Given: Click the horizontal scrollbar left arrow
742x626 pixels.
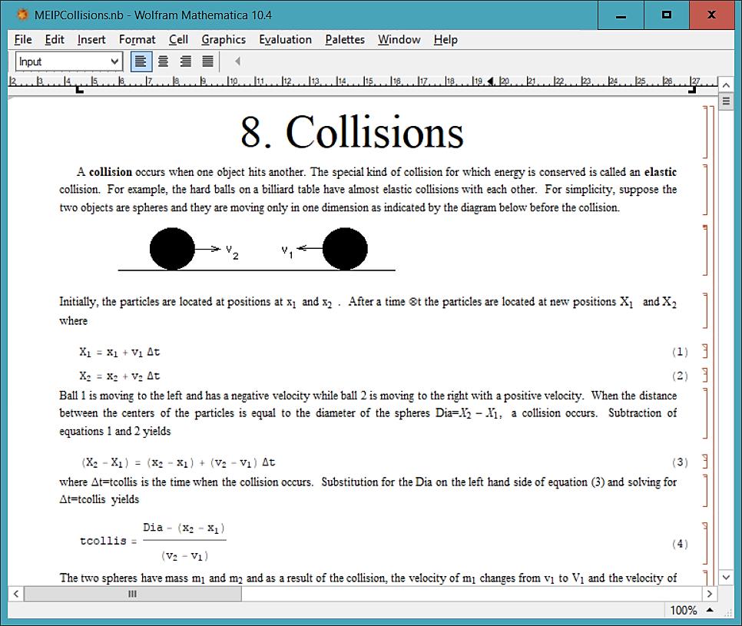Looking at the screenshot, I should click(15, 594).
